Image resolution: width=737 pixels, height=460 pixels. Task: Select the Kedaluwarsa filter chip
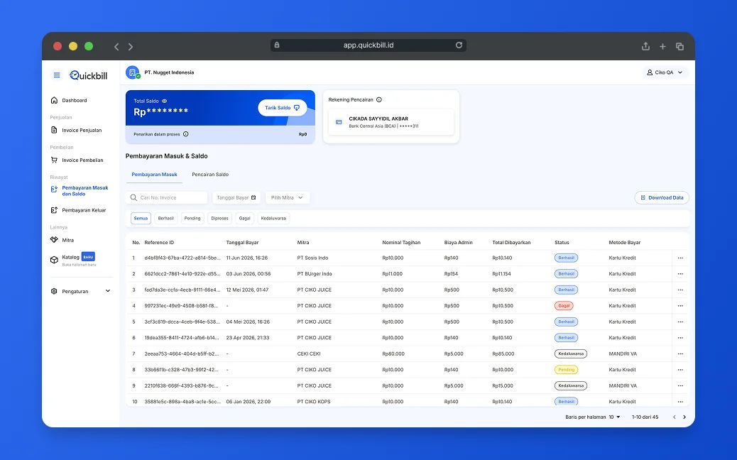coord(273,218)
